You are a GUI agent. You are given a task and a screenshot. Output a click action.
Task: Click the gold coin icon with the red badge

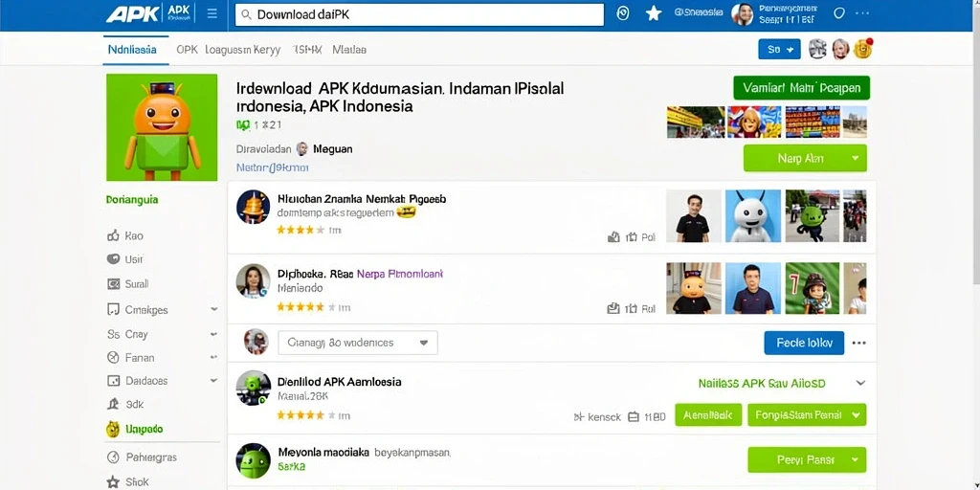point(862,49)
